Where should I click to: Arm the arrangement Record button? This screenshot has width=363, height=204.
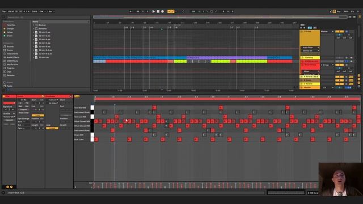coord(163,11)
